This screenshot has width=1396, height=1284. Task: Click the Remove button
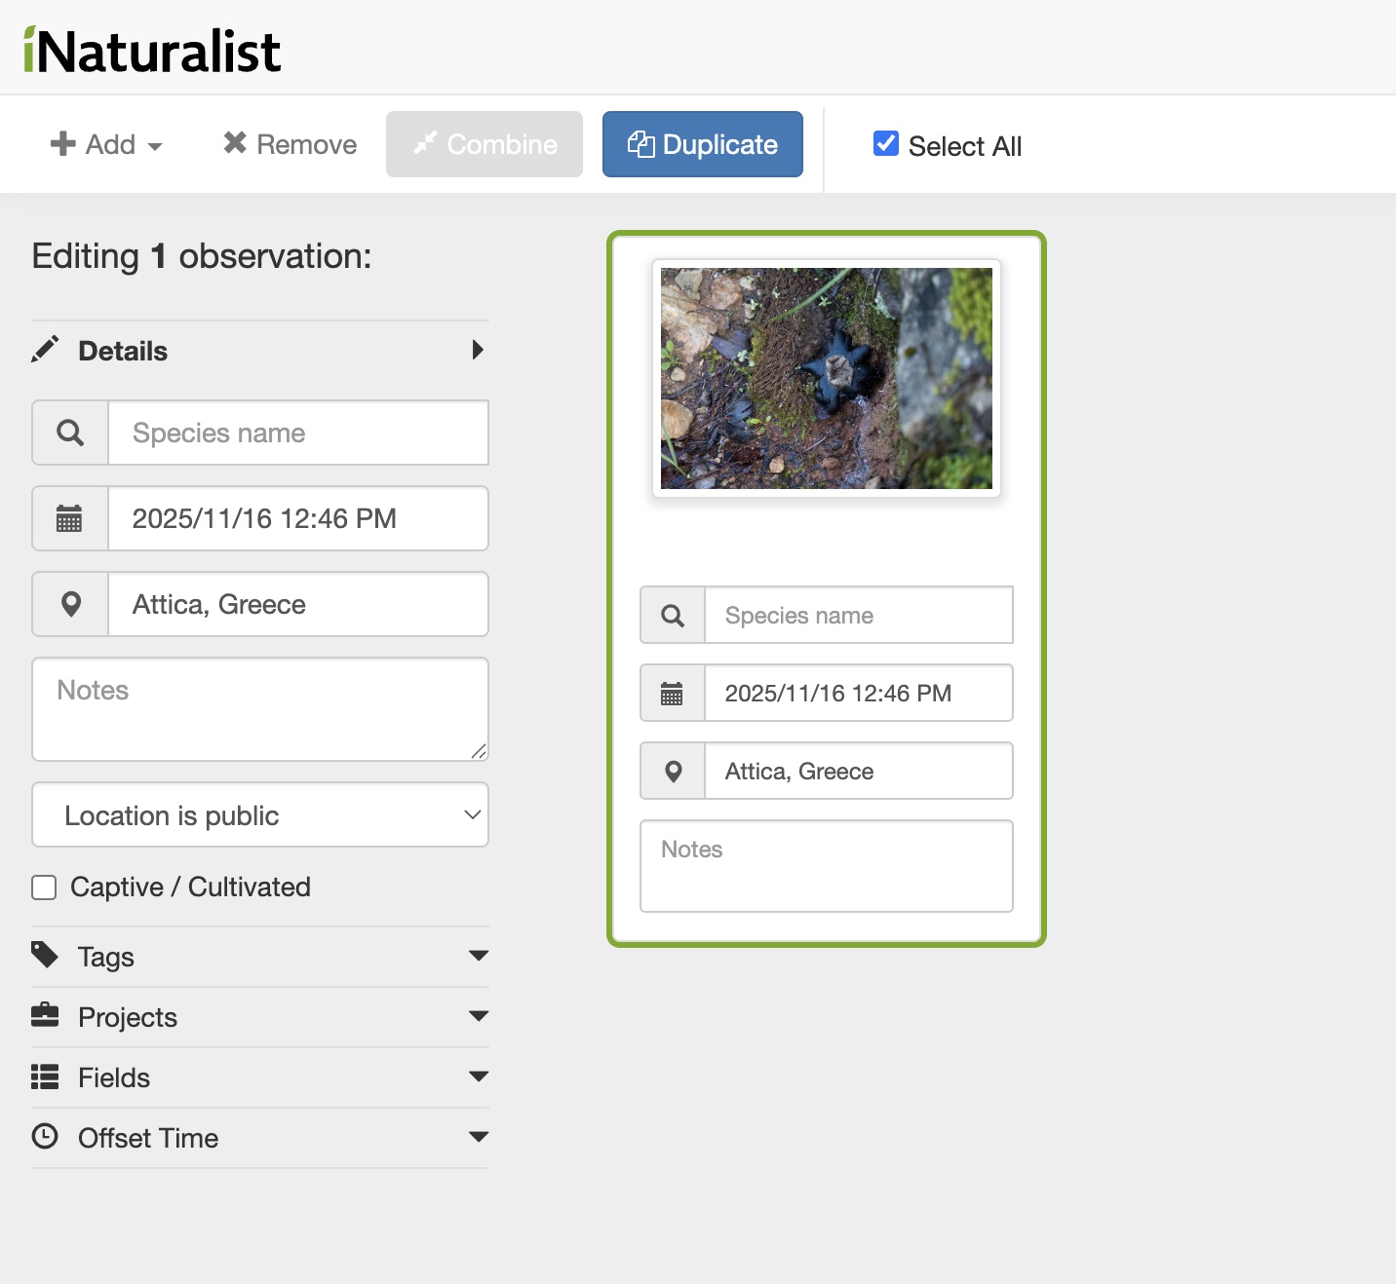pyautogui.click(x=290, y=144)
